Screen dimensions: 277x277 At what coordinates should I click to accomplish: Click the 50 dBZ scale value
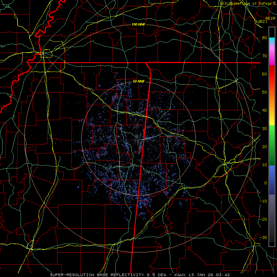(x=264, y=92)
